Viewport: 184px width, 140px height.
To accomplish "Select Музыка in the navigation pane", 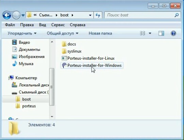I will pyautogui.click(x=26, y=64).
